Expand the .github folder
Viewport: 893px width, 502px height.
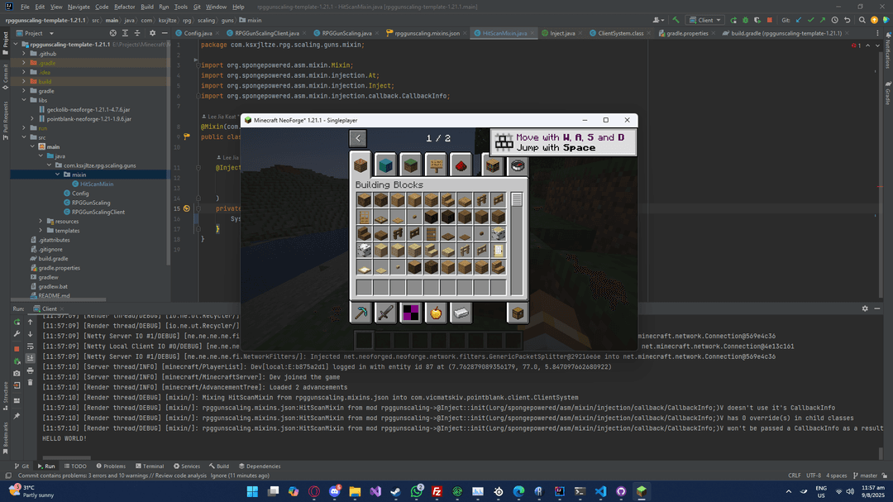(x=24, y=54)
